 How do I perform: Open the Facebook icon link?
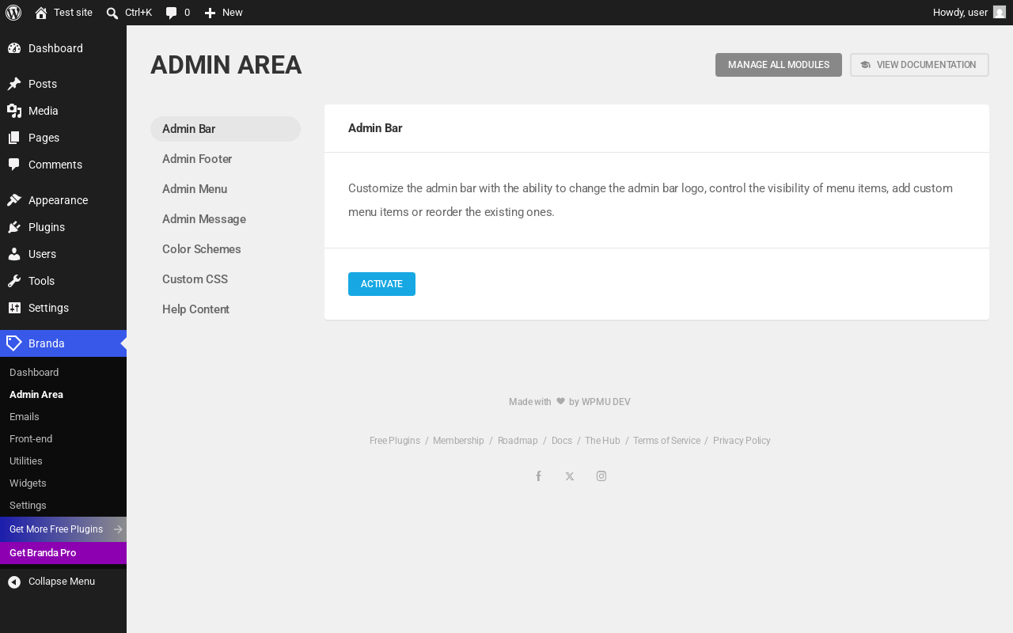click(x=538, y=476)
